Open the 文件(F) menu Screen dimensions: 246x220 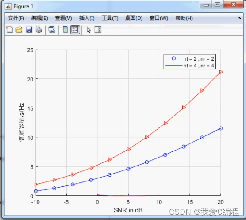click(x=16, y=18)
